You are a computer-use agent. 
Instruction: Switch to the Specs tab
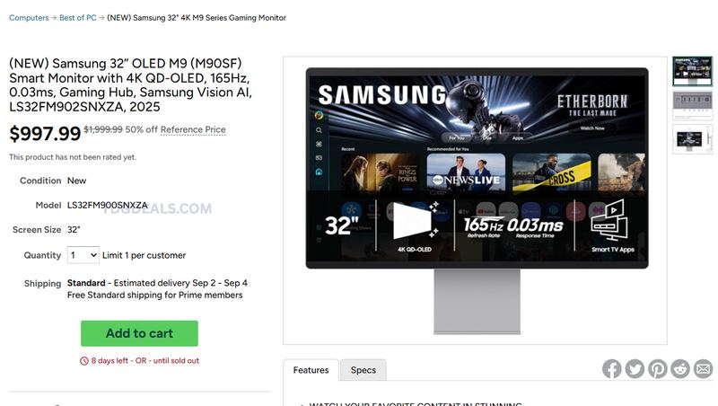click(x=363, y=370)
